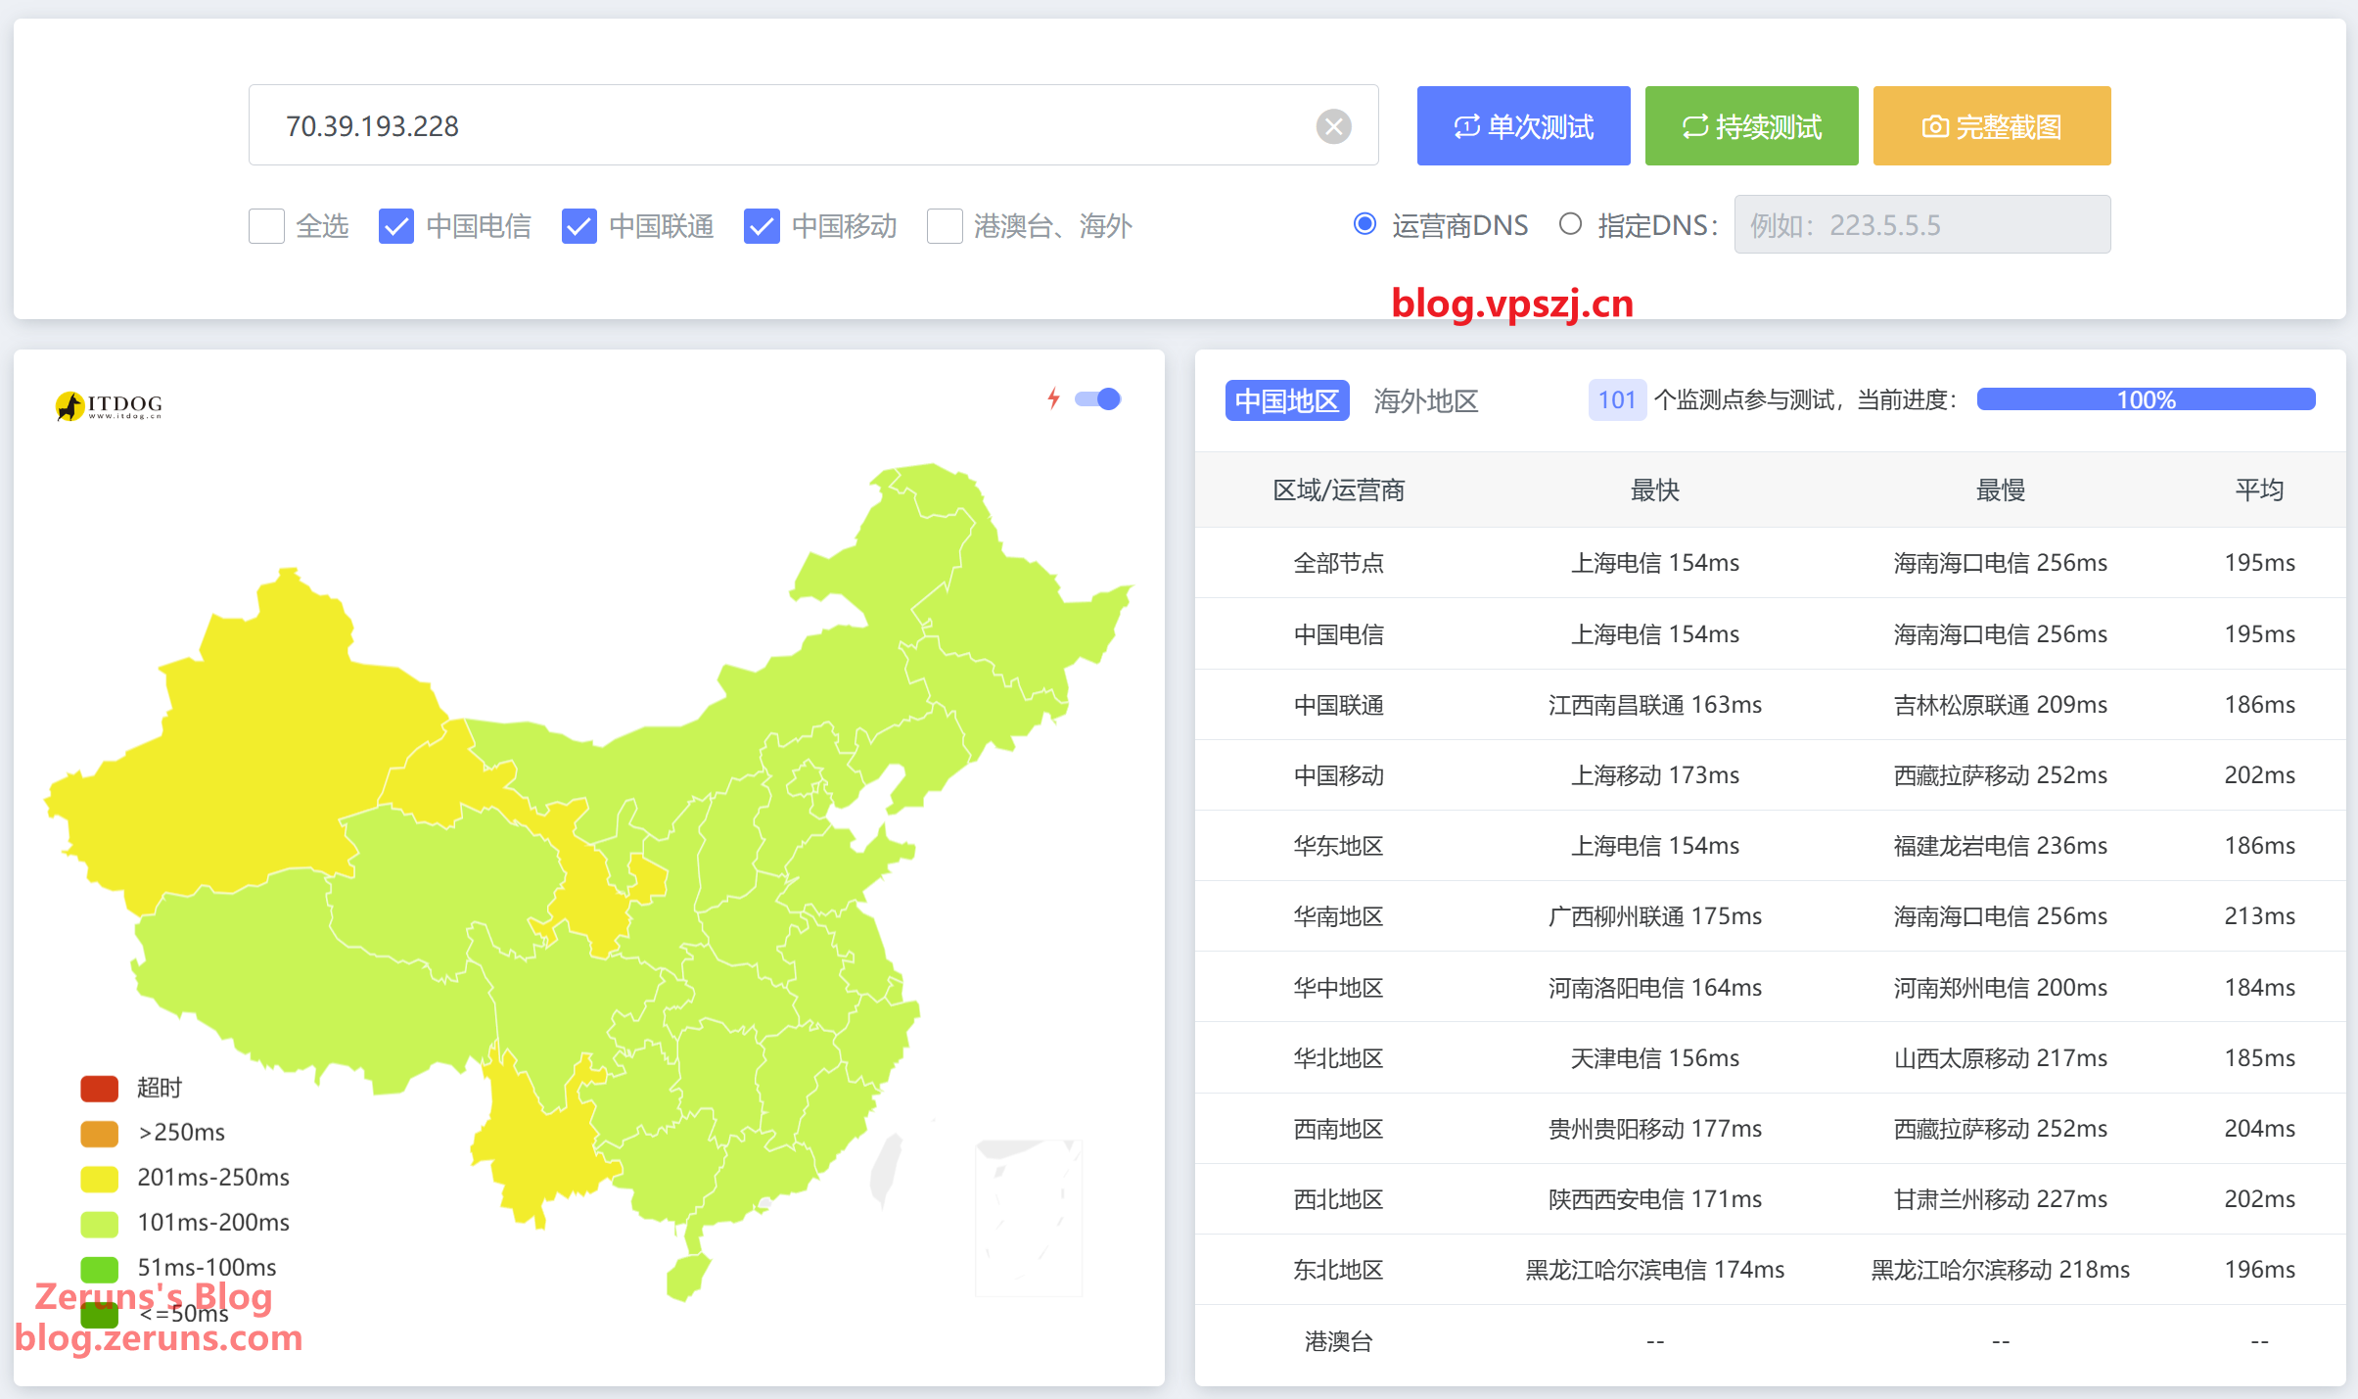Check the 全选 select-all checkbox
The width and height of the screenshot is (2358, 1399).
pos(266,226)
